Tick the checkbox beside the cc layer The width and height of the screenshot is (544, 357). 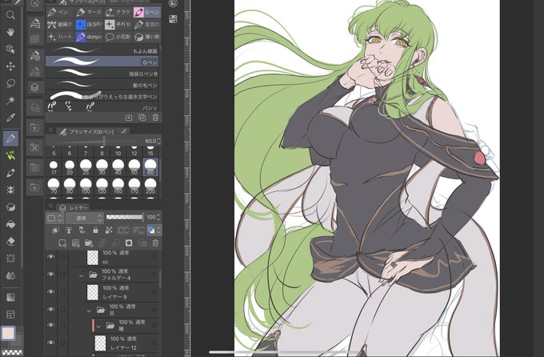(x=62, y=257)
